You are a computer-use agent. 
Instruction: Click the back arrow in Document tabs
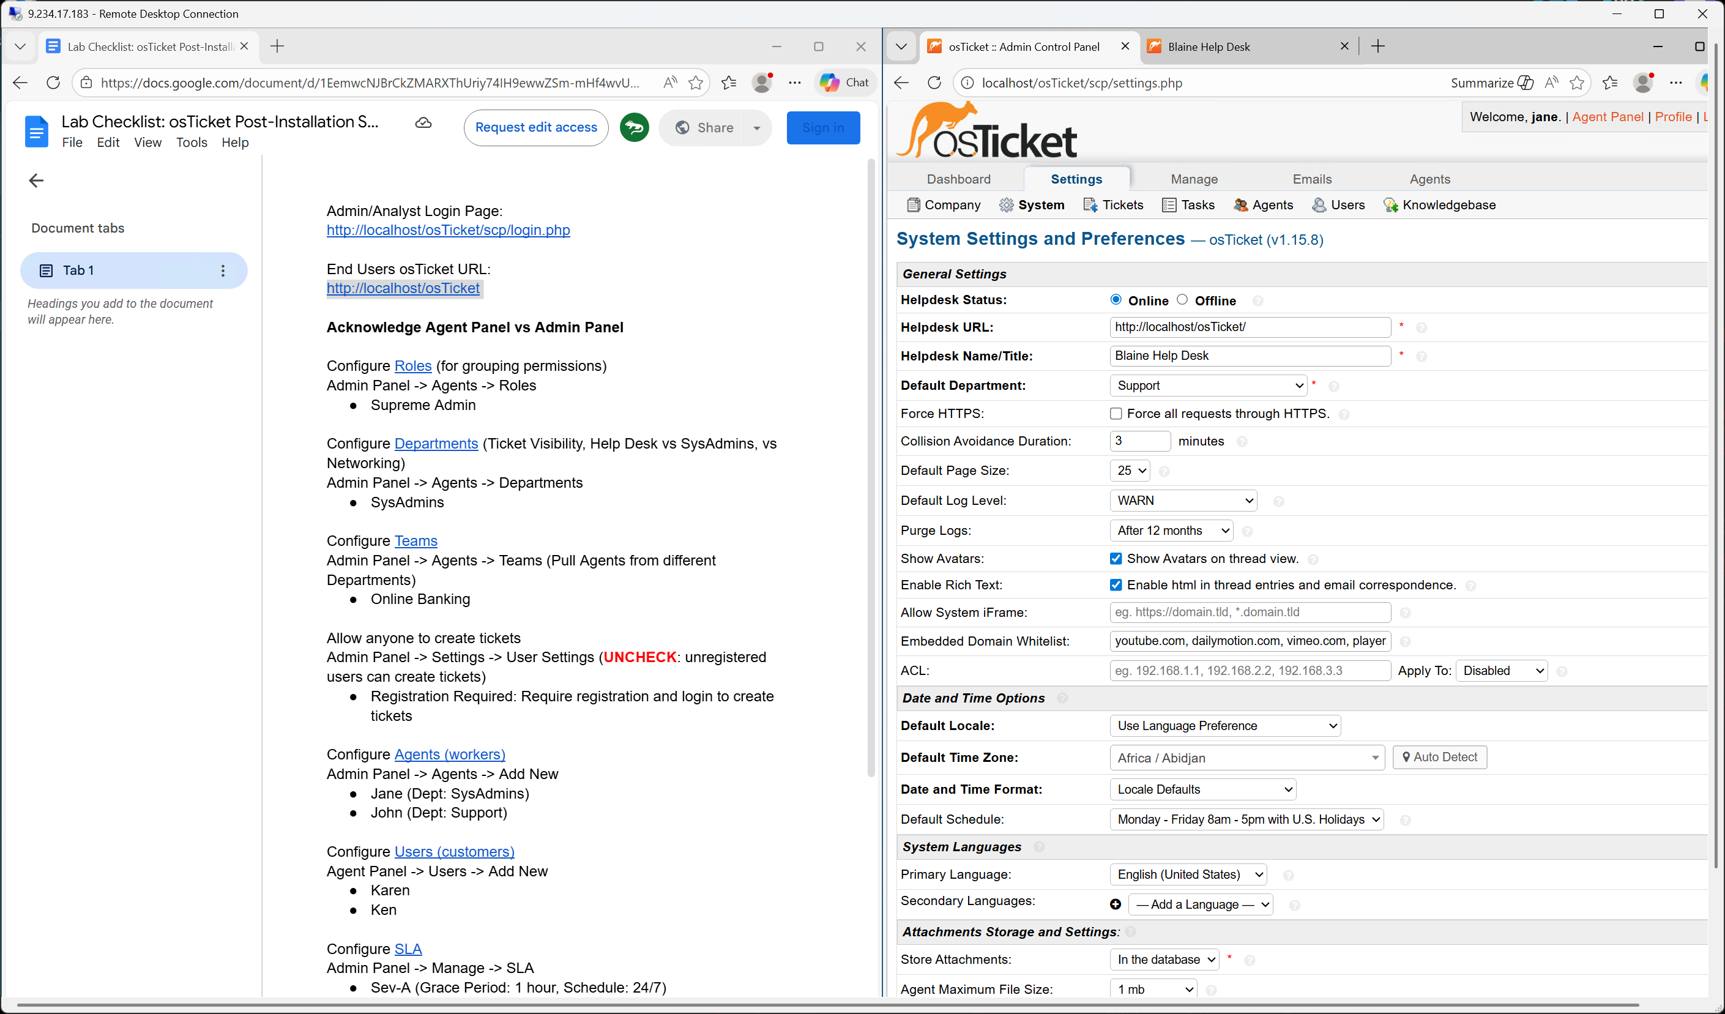36,180
